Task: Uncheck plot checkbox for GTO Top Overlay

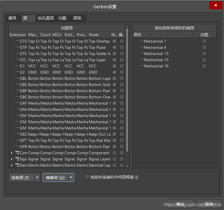Action: (x=114, y=41)
